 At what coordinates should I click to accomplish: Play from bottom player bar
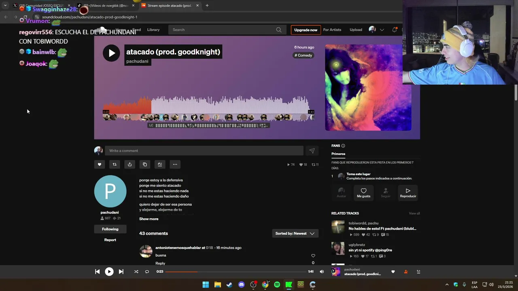click(109, 272)
